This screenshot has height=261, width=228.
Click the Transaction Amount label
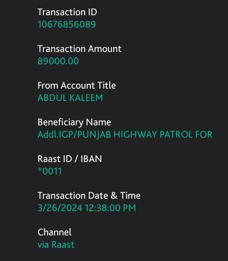pos(79,49)
